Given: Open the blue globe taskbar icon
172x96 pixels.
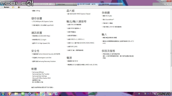Looking at the screenshot, I should pos(30,94).
